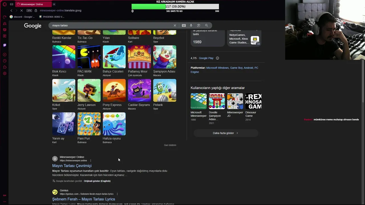Open options menu for Genius result
Viewport: 365px width, 205px height.
pos(117,194)
